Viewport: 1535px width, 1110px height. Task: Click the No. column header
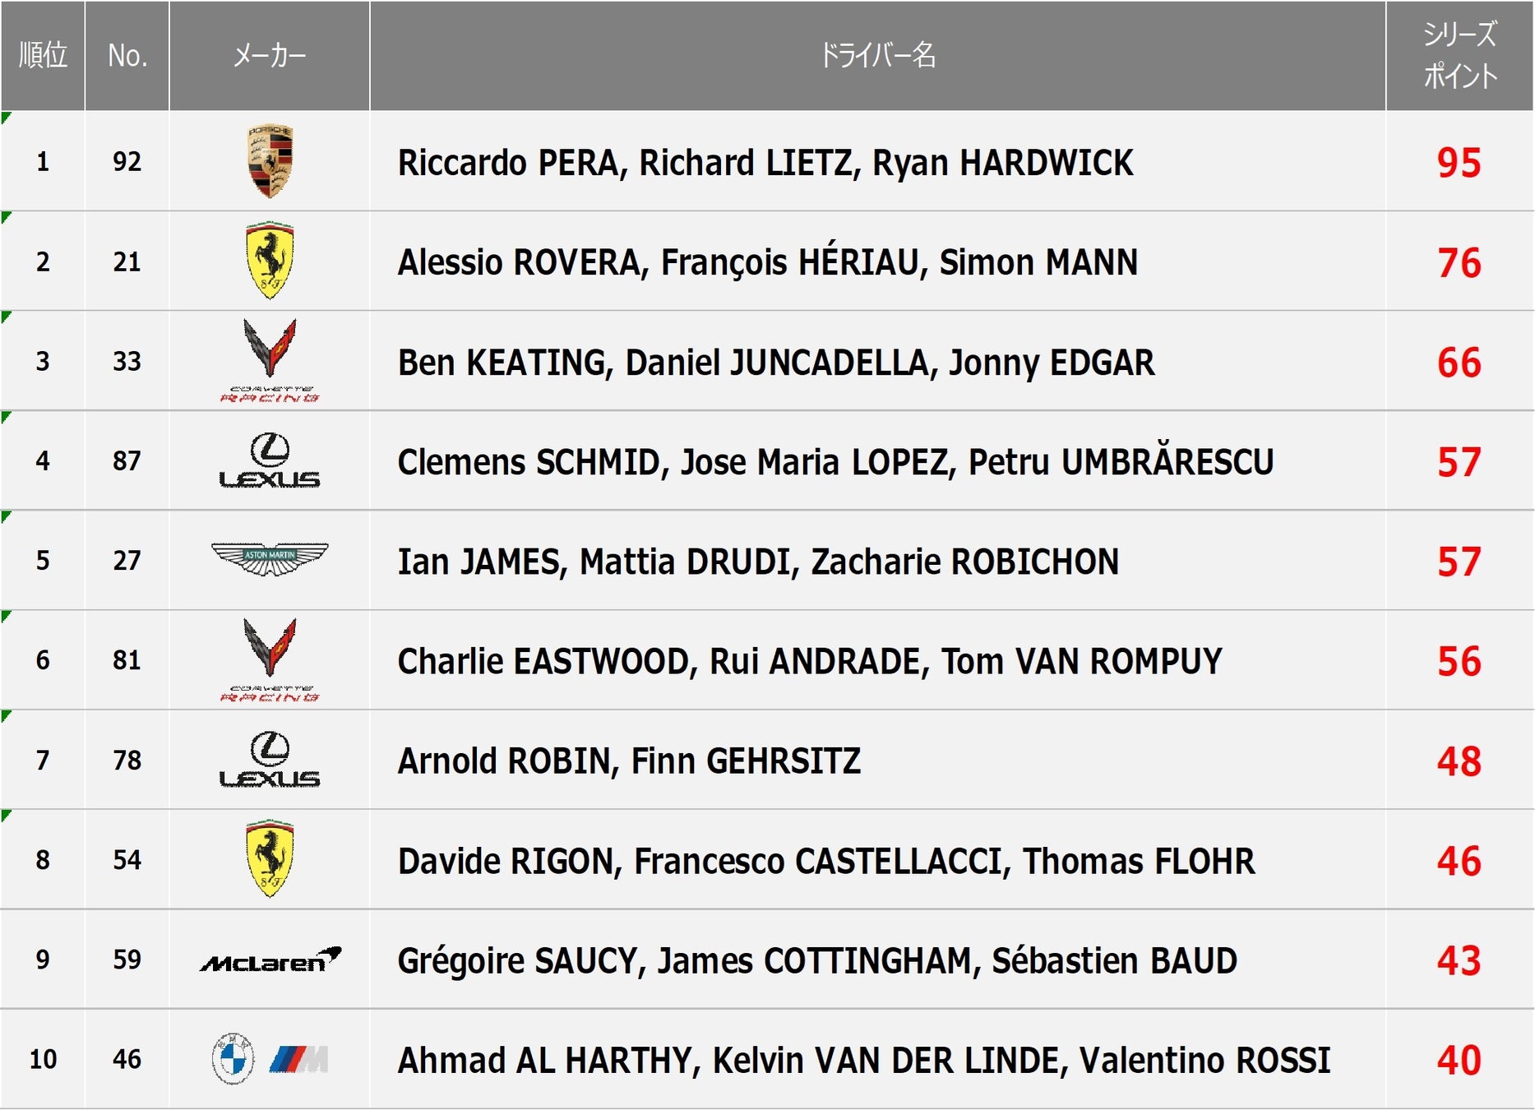(127, 56)
